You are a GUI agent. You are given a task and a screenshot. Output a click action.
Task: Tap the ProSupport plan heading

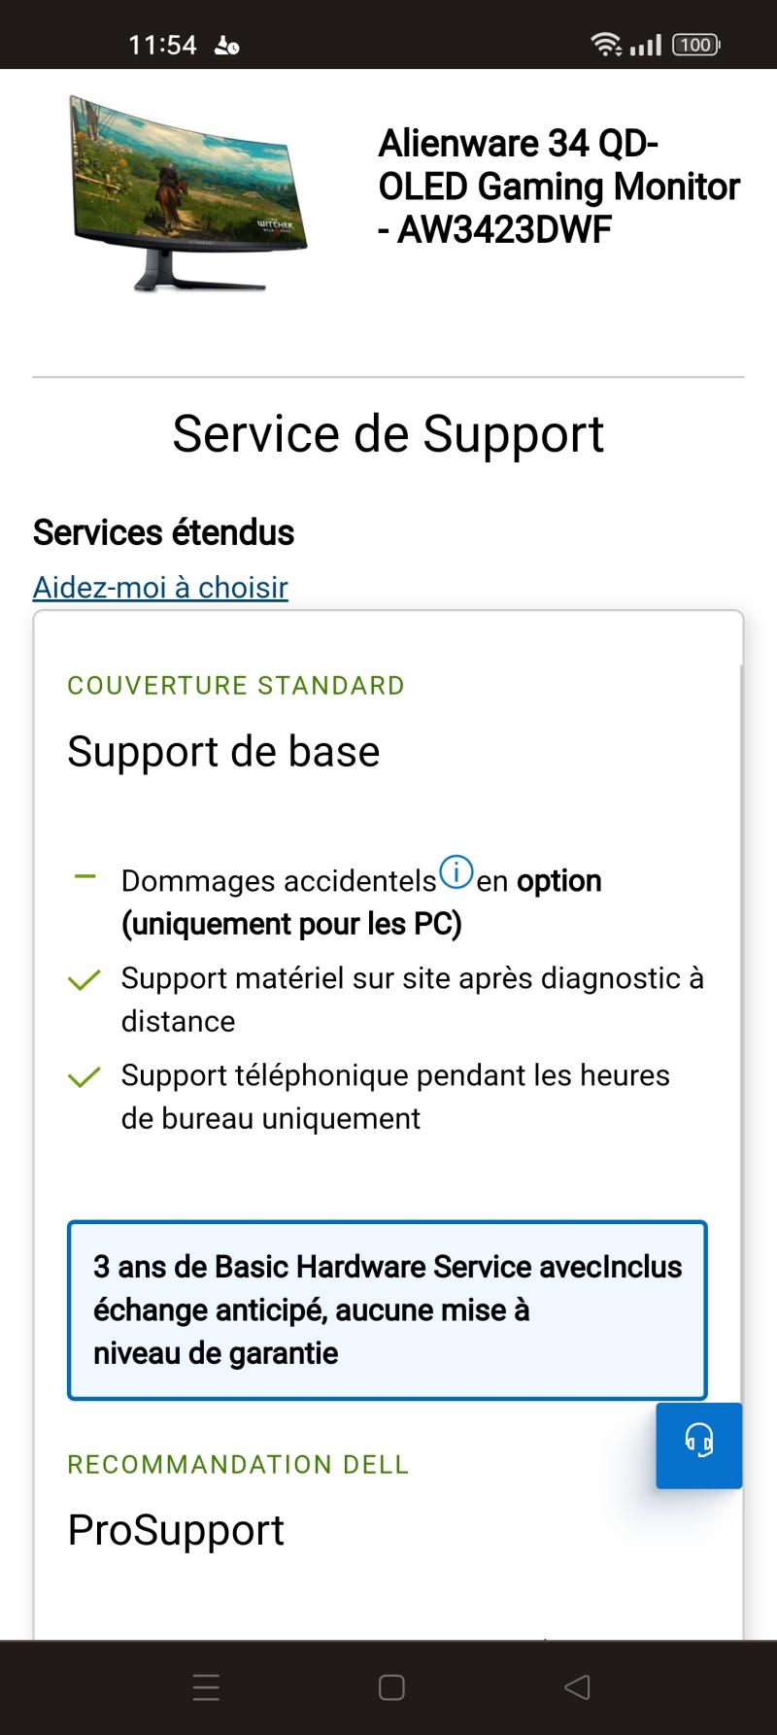[176, 1530]
